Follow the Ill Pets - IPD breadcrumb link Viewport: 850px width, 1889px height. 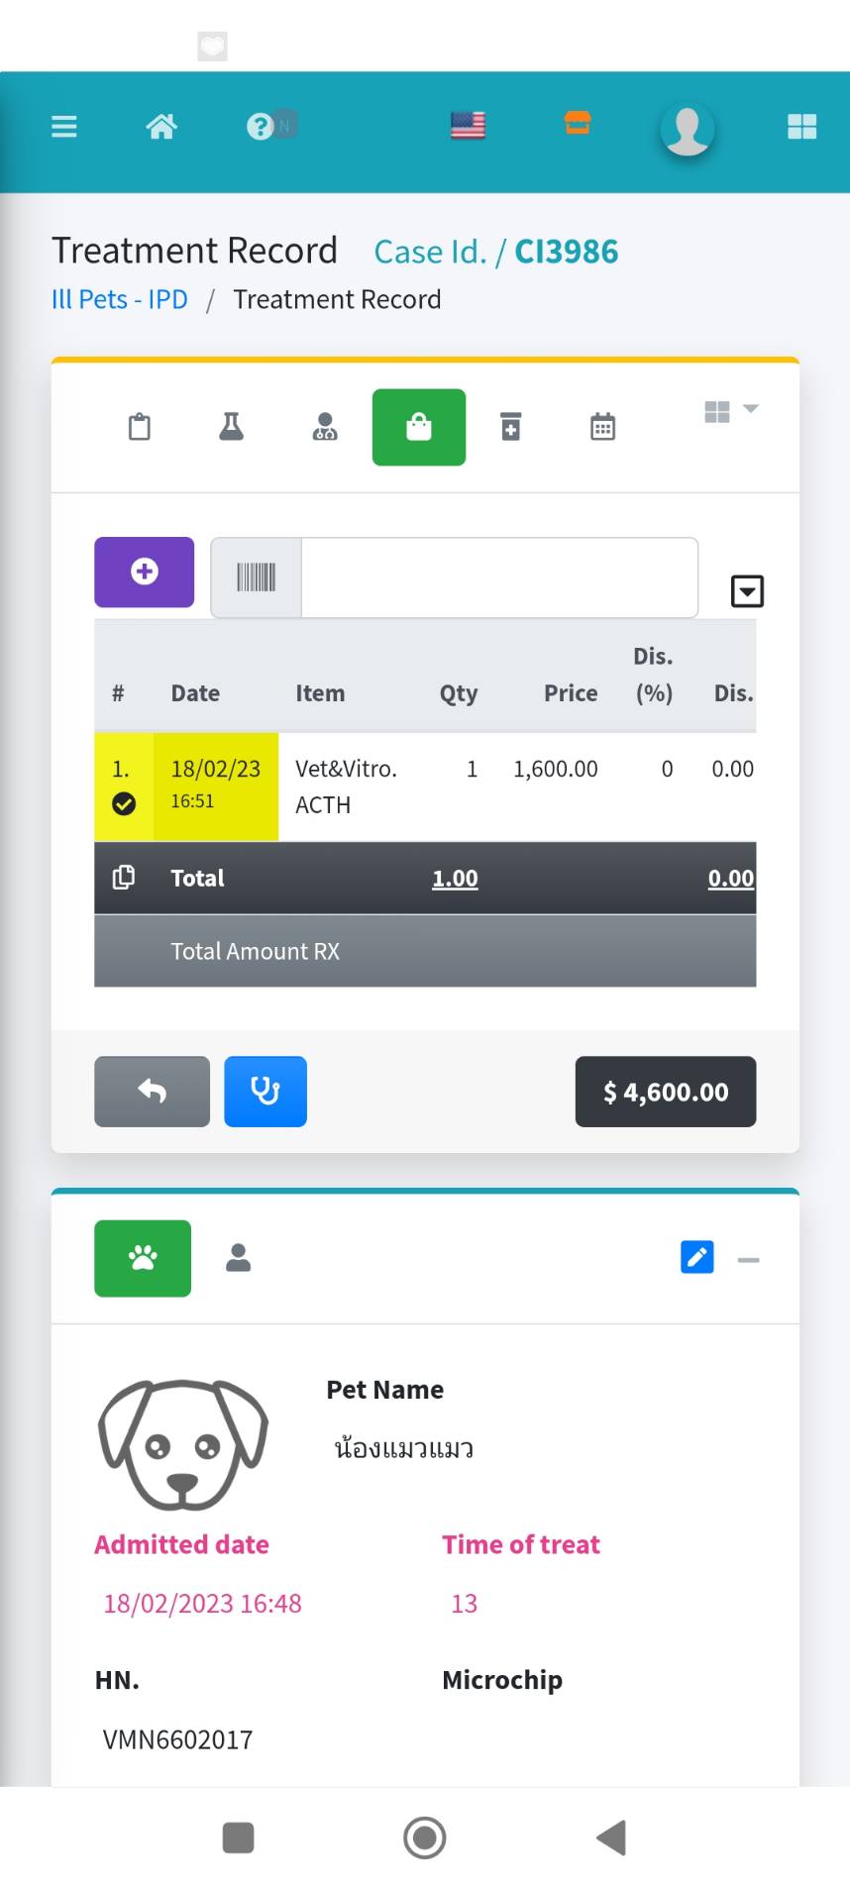120,299
